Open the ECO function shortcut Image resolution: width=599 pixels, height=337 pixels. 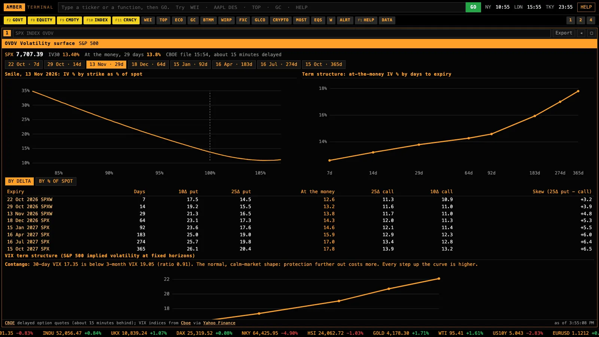pyautogui.click(x=179, y=20)
